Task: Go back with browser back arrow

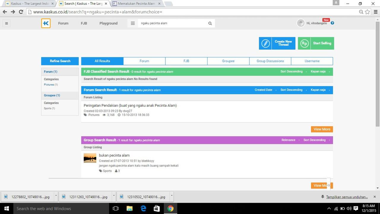Action: click(5, 12)
